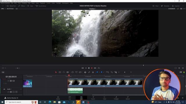Switch to the Color page tab

pyautogui.click(x=105, y=98)
